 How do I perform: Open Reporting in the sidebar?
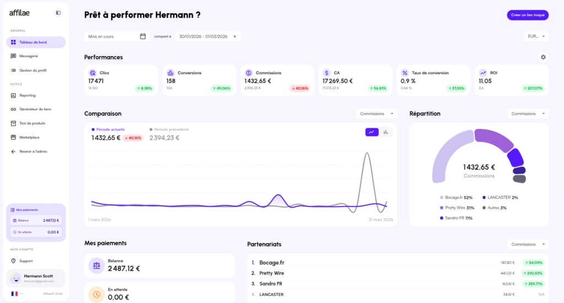tap(28, 95)
